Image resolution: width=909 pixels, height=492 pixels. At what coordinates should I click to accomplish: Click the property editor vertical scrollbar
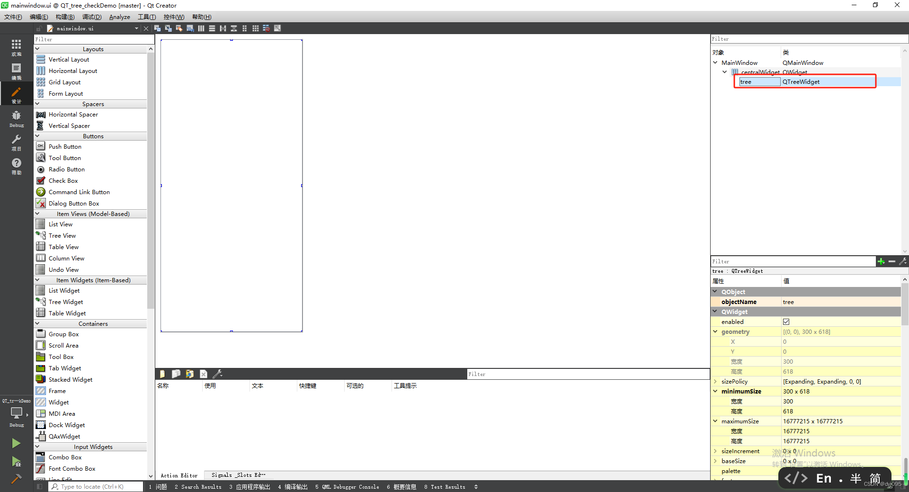pyautogui.click(x=905, y=305)
